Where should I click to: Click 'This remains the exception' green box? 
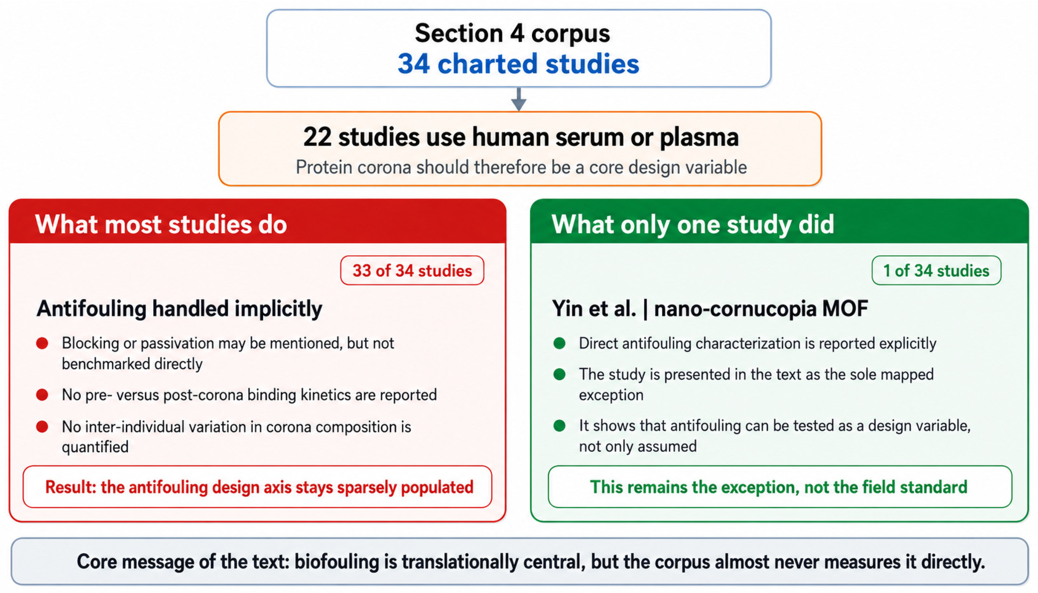click(780, 487)
